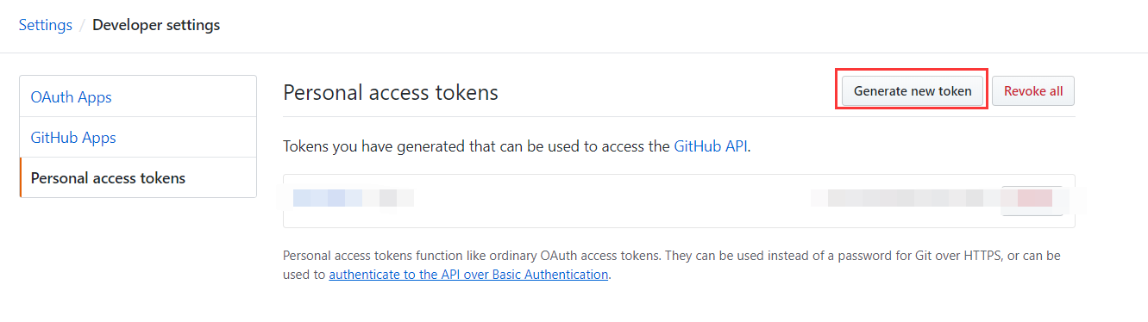Click the orange active marker beside Personal access tokens
The width and height of the screenshot is (1148, 322).
pyautogui.click(x=20, y=177)
